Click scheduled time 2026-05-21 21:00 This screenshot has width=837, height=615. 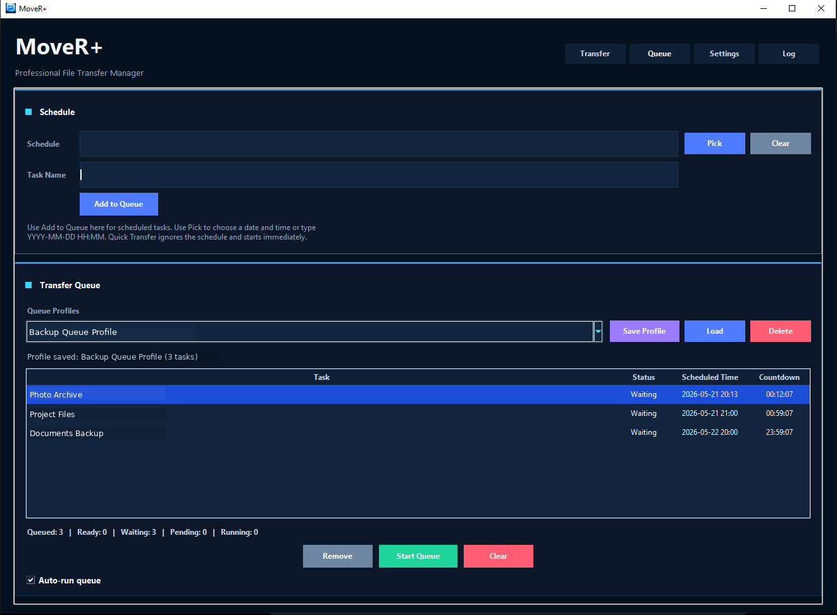click(709, 413)
